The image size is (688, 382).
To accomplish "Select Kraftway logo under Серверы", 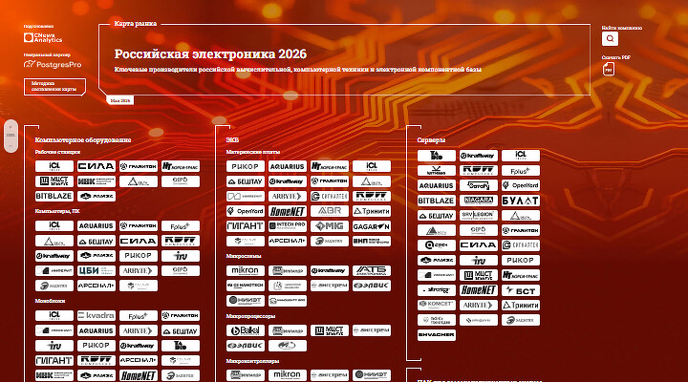I will [479, 156].
